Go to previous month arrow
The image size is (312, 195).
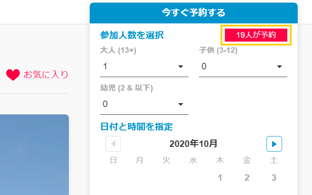click(x=113, y=144)
